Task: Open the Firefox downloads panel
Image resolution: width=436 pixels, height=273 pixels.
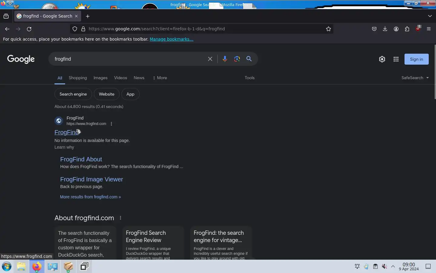Action: click(385, 29)
